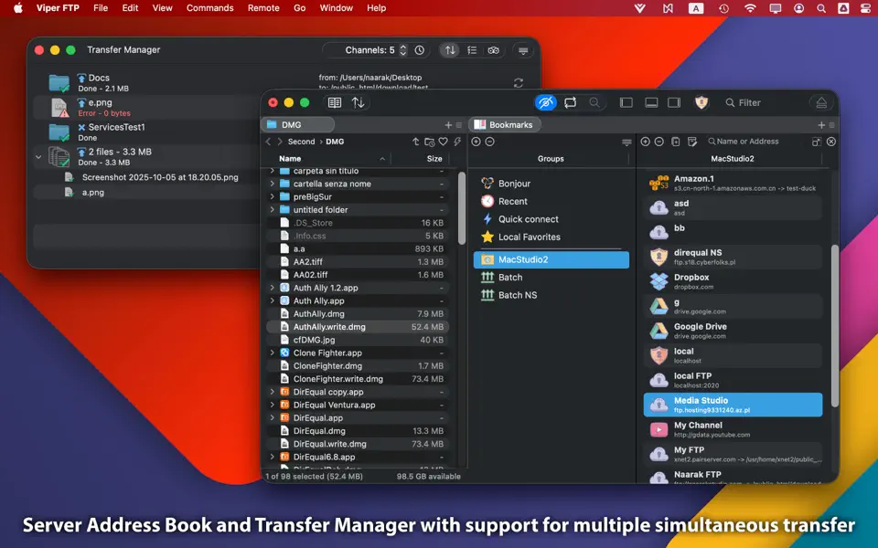This screenshot has width=878, height=548.
Task: Click the clock history icon beside Channels
Action: [420, 50]
